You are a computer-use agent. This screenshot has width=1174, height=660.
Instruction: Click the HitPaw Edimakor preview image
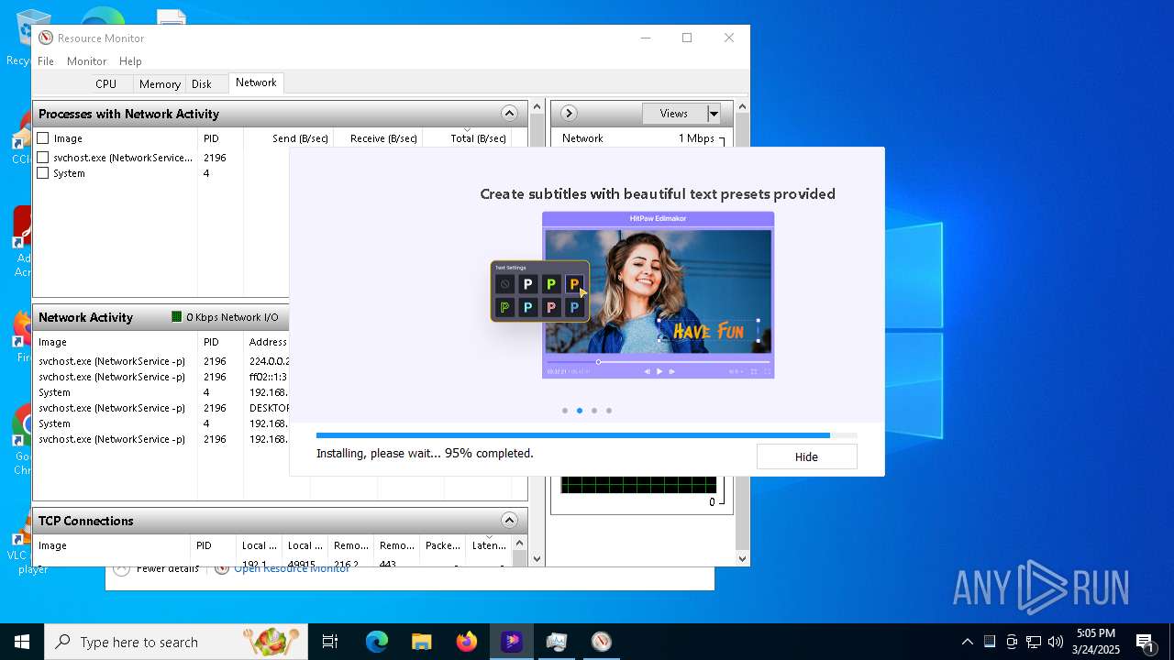[x=658, y=295]
